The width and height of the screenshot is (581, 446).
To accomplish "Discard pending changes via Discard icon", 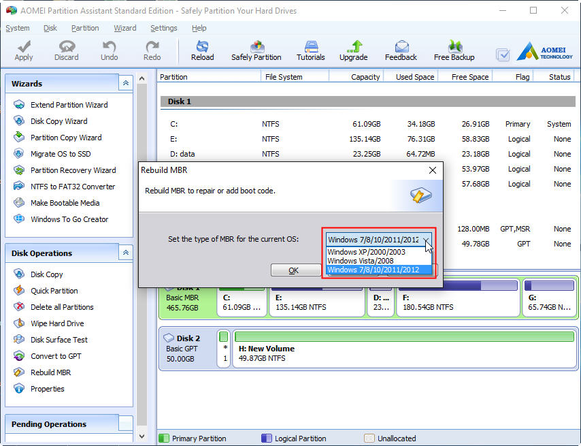I will tap(67, 51).
